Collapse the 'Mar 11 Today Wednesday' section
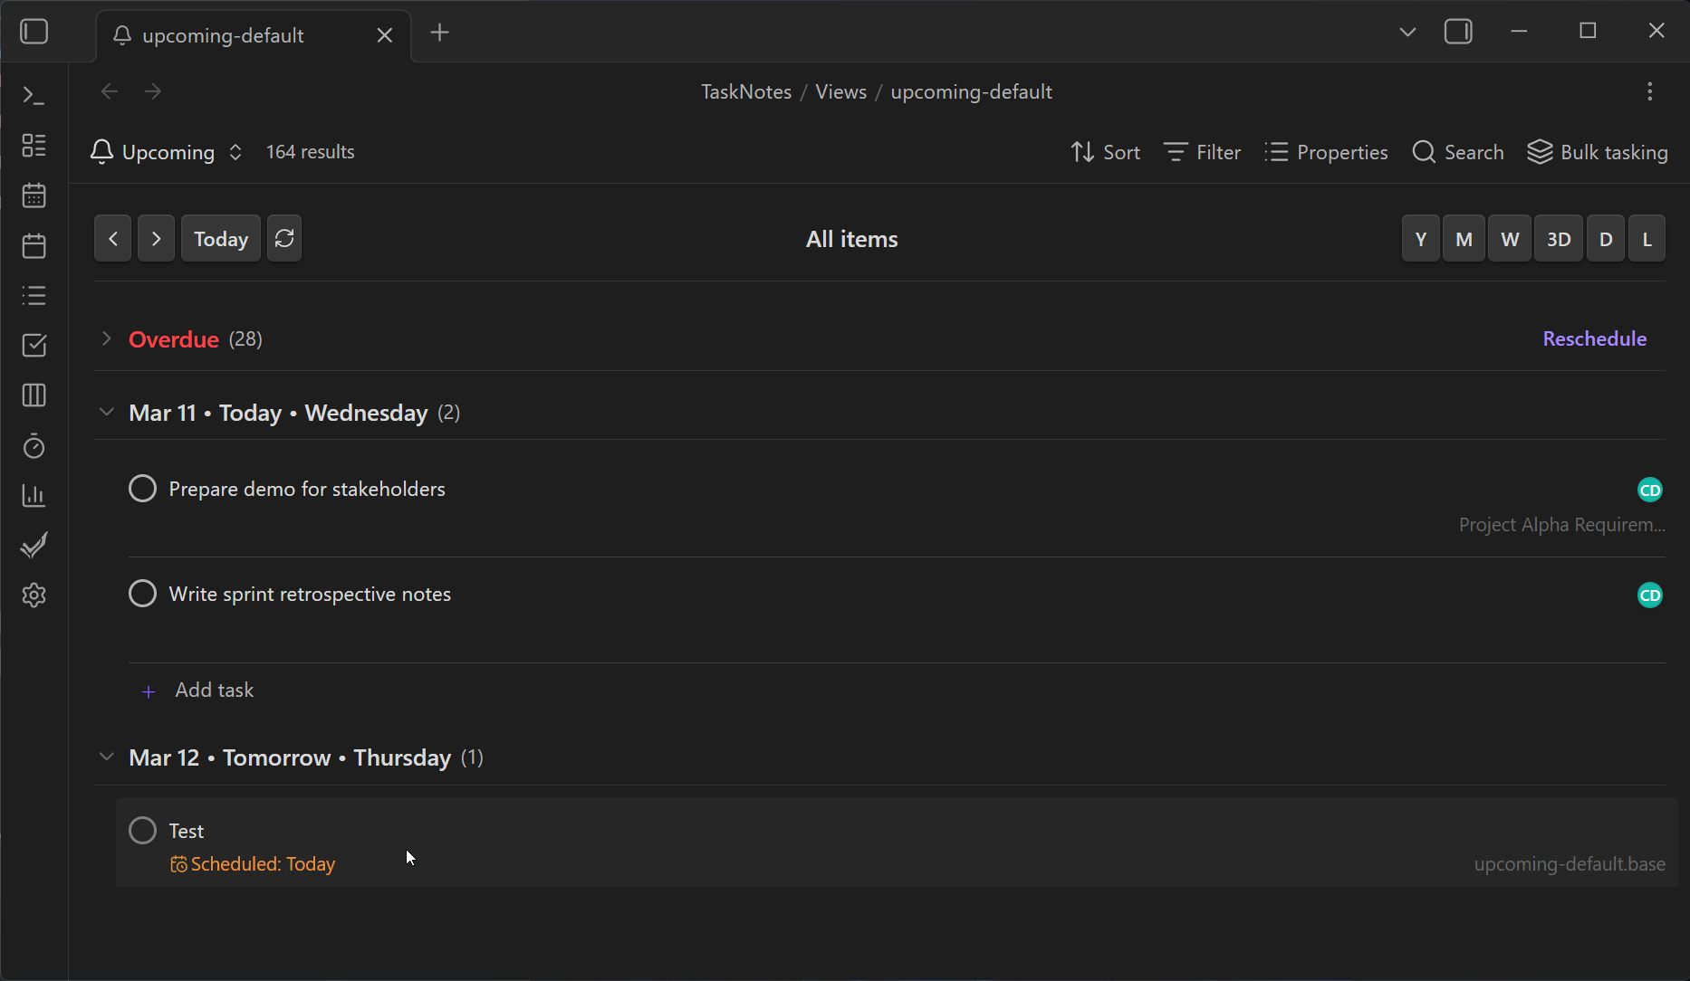 (106, 412)
